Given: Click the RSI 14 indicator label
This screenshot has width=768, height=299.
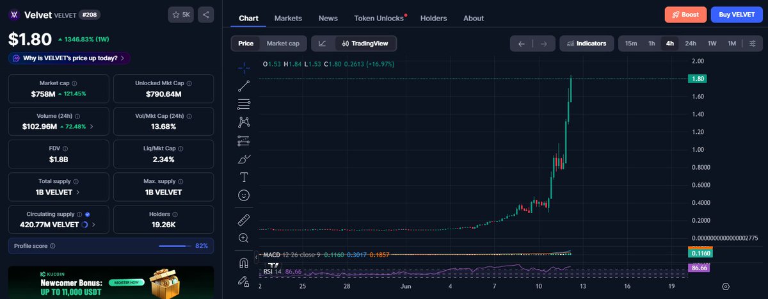Looking at the screenshot, I should [273, 272].
